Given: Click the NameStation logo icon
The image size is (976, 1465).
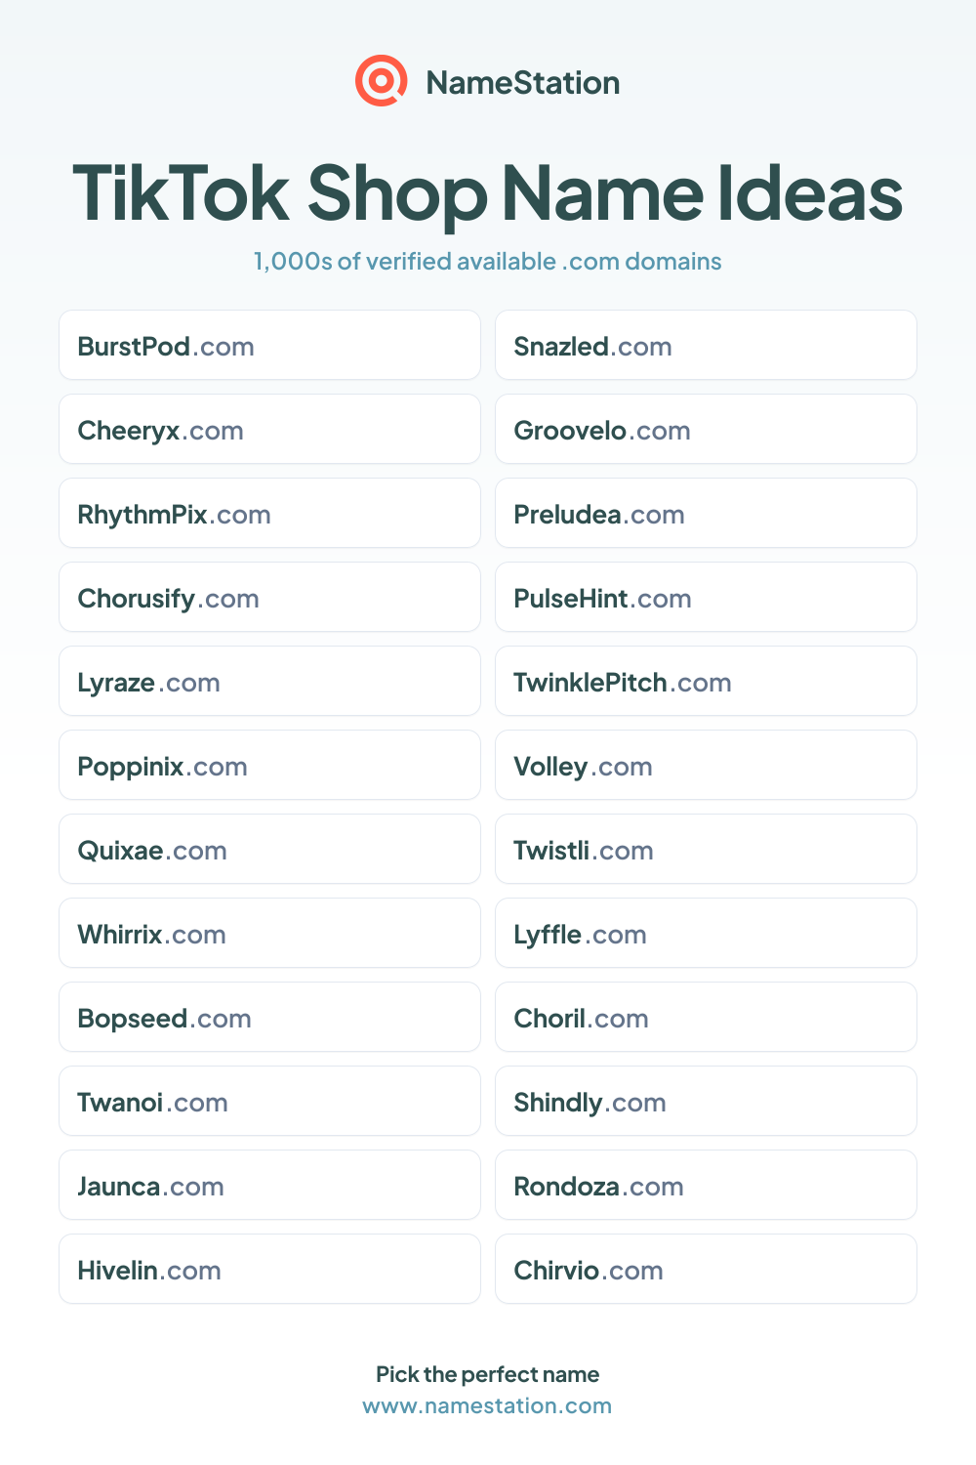Looking at the screenshot, I should [381, 81].
